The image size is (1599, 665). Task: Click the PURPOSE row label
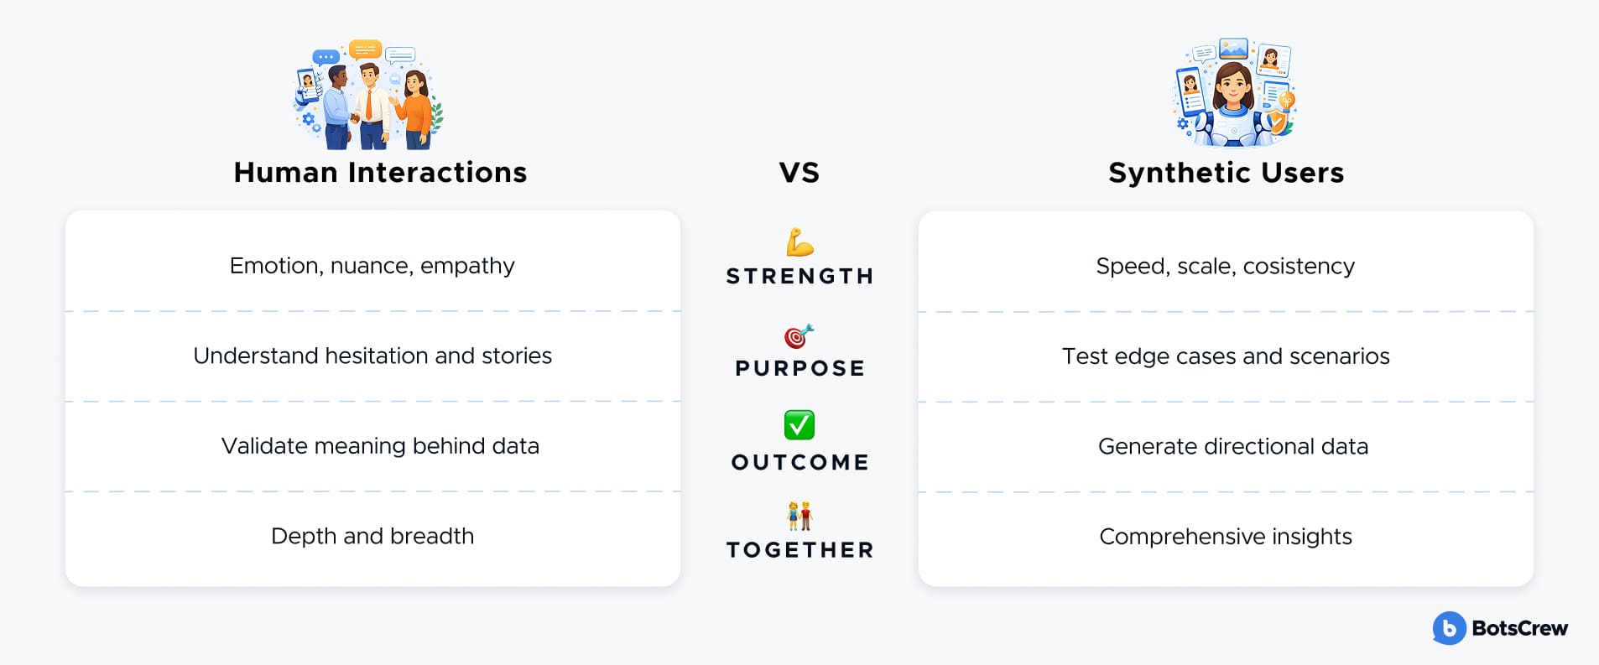(799, 368)
